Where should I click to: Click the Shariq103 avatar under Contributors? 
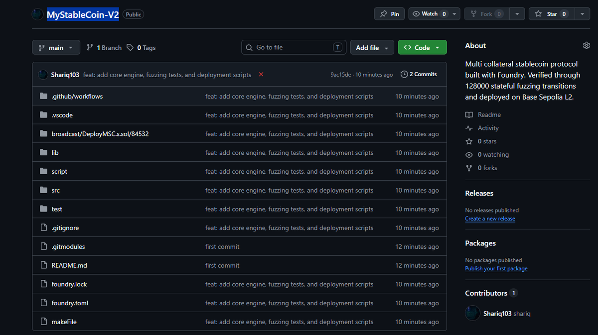pyautogui.click(x=472, y=314)
